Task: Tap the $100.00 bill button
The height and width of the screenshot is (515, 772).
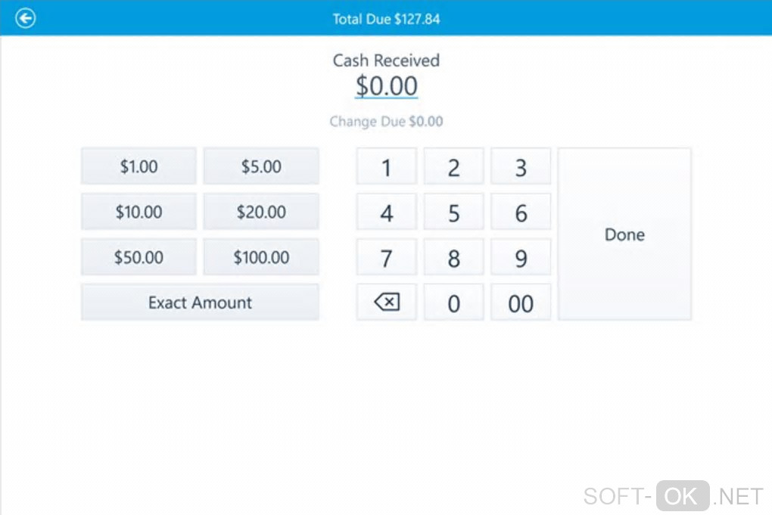Action: coord(261,257)
